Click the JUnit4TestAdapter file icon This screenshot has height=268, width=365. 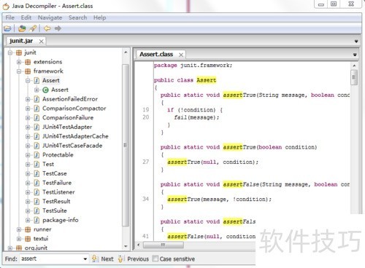[36, 127]
